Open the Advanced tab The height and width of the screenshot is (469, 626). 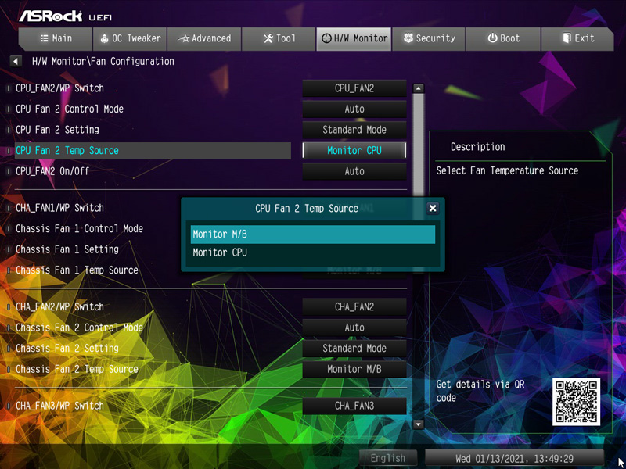coord(204,38)
